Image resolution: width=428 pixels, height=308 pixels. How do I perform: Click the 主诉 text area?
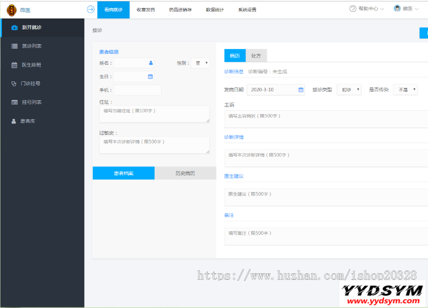pyautogui.click(x=326, y=119)
